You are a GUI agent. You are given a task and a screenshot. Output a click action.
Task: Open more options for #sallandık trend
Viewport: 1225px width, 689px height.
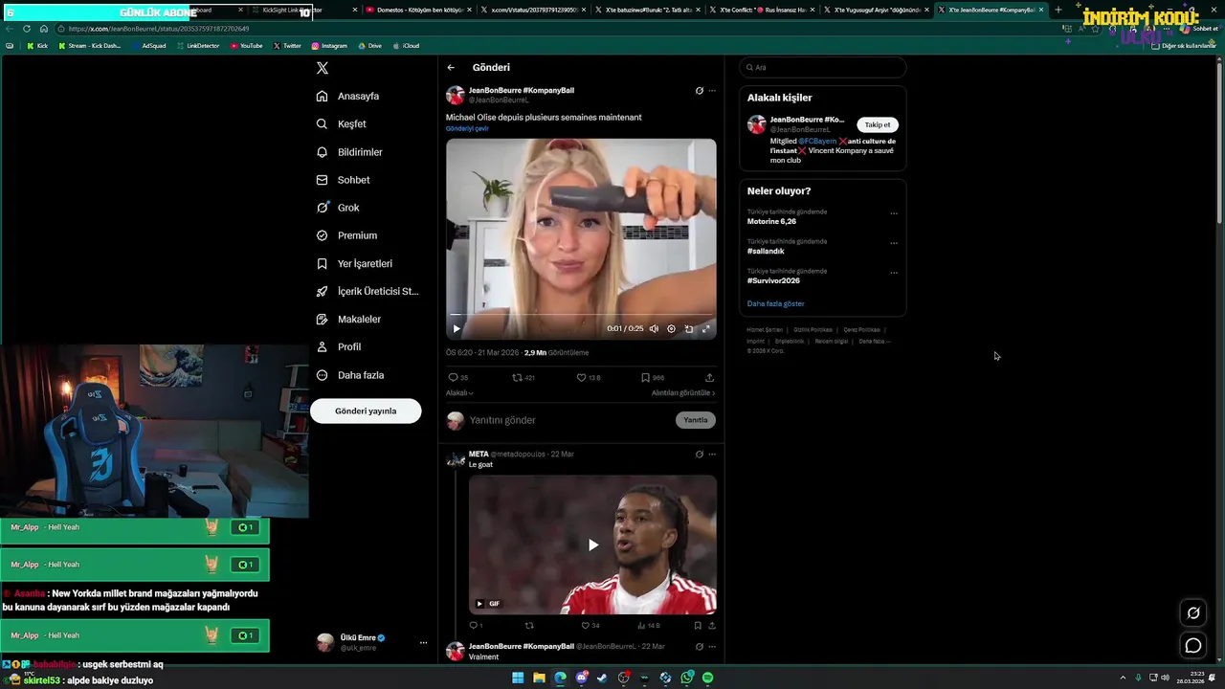tap(894, 243)
